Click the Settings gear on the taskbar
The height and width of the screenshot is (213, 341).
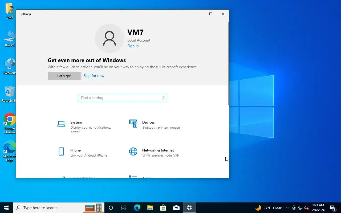pos(189,208)
